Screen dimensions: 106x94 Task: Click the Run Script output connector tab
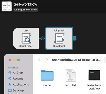[x=75, y=38]
